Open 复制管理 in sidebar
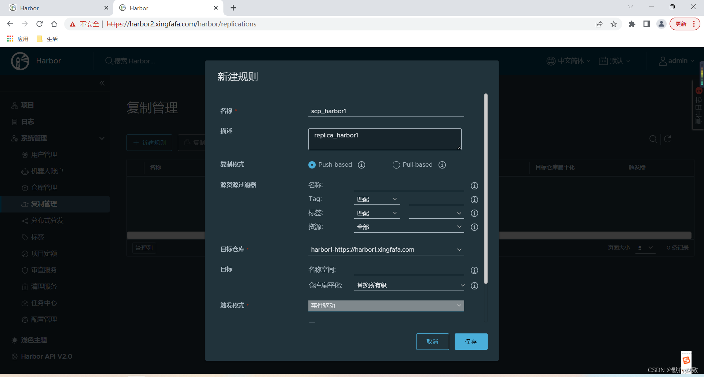The image size is (704, 377). pyautogui.click(x=55, y=204)
